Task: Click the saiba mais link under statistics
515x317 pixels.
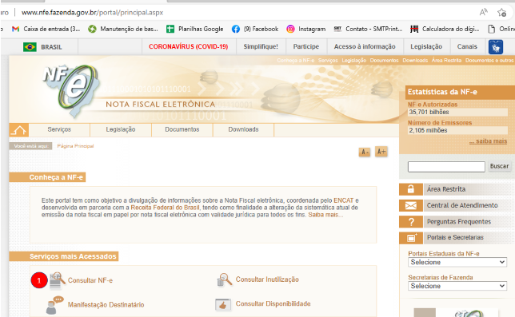Action: click(x=489, y=141)
